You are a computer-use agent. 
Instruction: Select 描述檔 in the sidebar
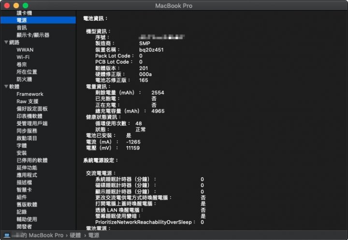(25, 183)
